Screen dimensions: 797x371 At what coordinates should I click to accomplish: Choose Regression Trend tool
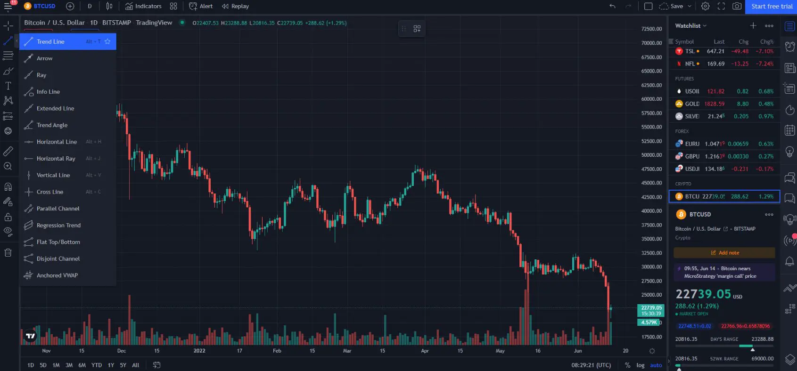67,226
